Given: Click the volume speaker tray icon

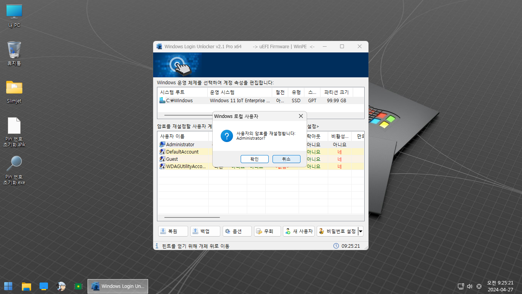Looking at the screenshot, I should pyautogui.click(x=469, y=286).
